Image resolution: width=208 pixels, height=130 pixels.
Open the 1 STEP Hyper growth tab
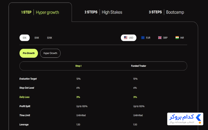point(40,12)
